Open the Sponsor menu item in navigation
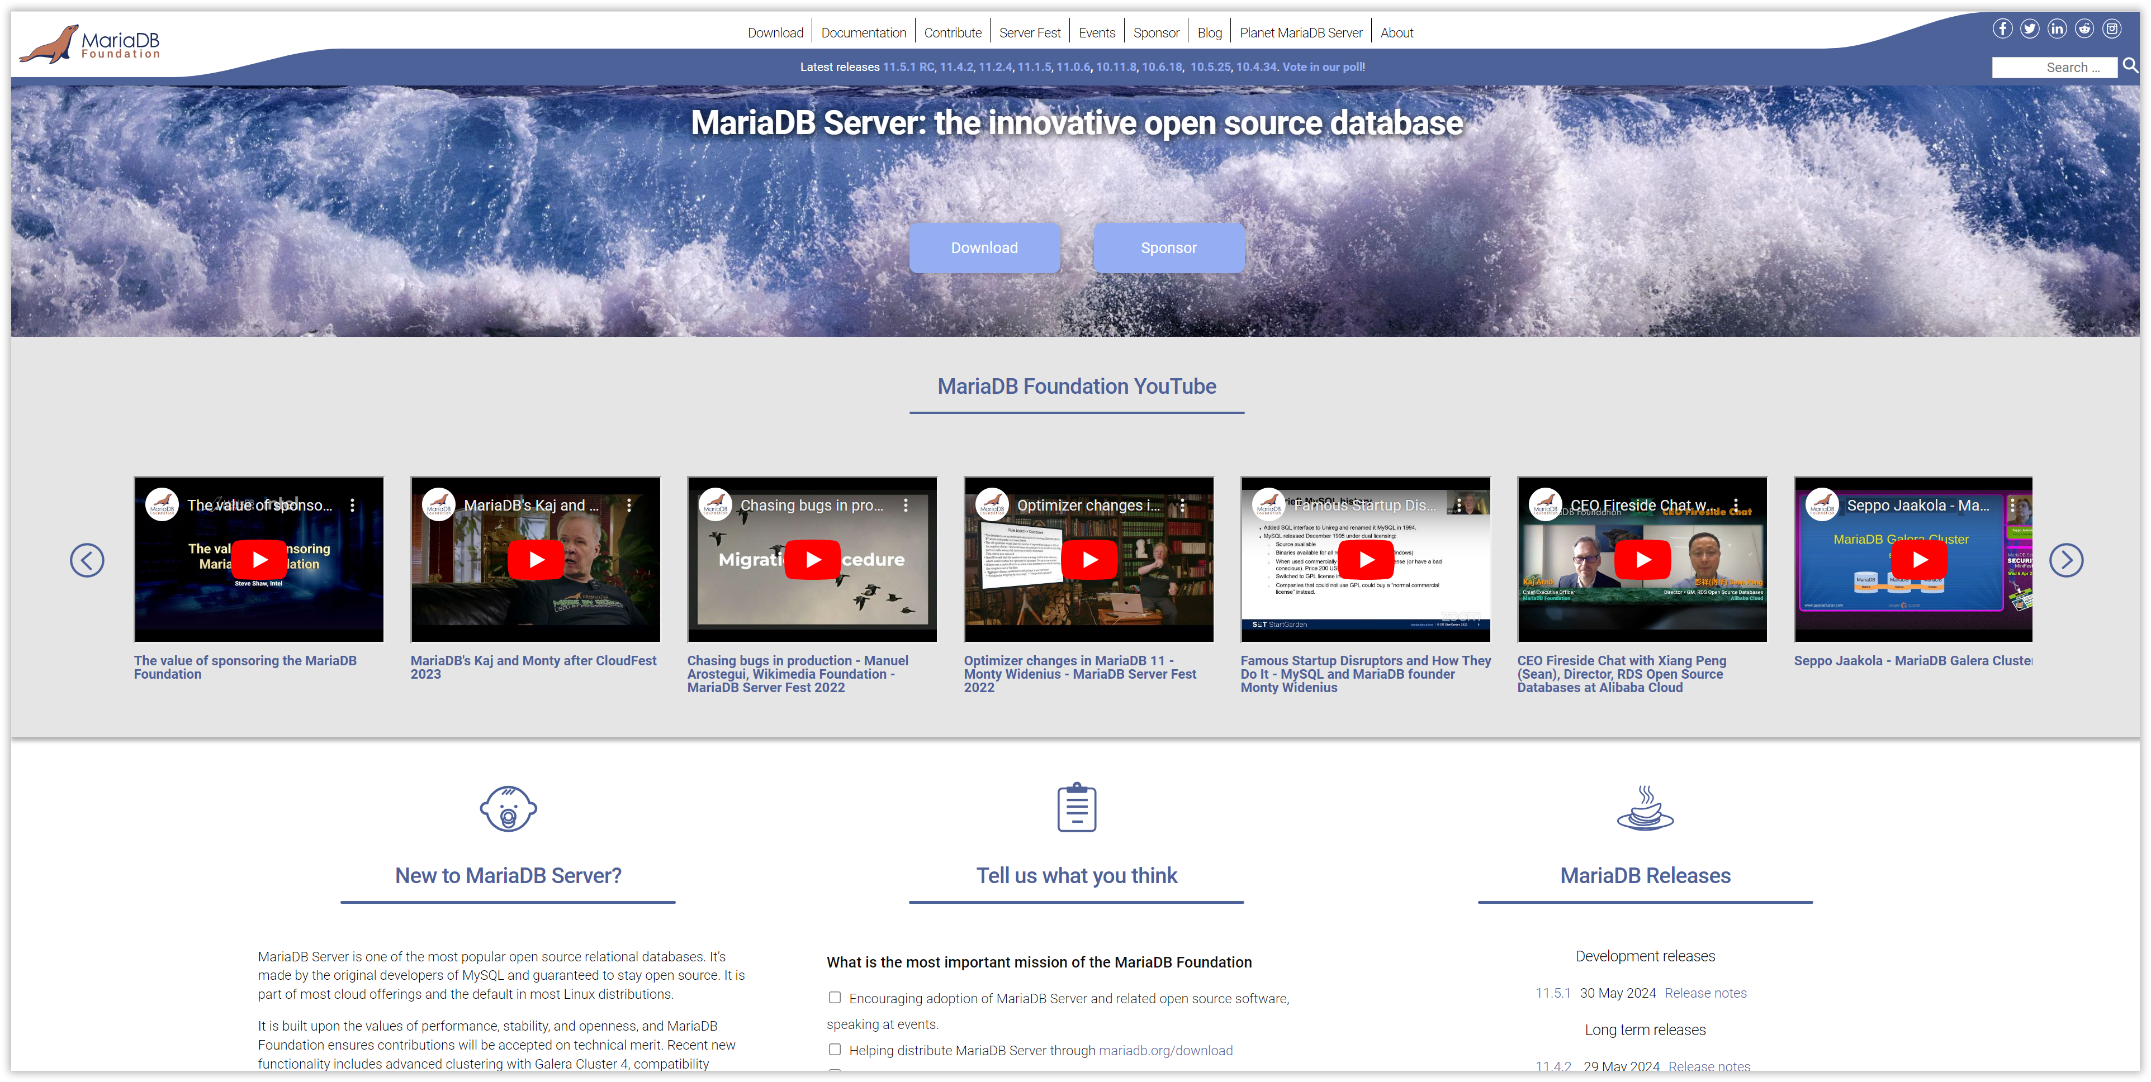 point(1155,32)
